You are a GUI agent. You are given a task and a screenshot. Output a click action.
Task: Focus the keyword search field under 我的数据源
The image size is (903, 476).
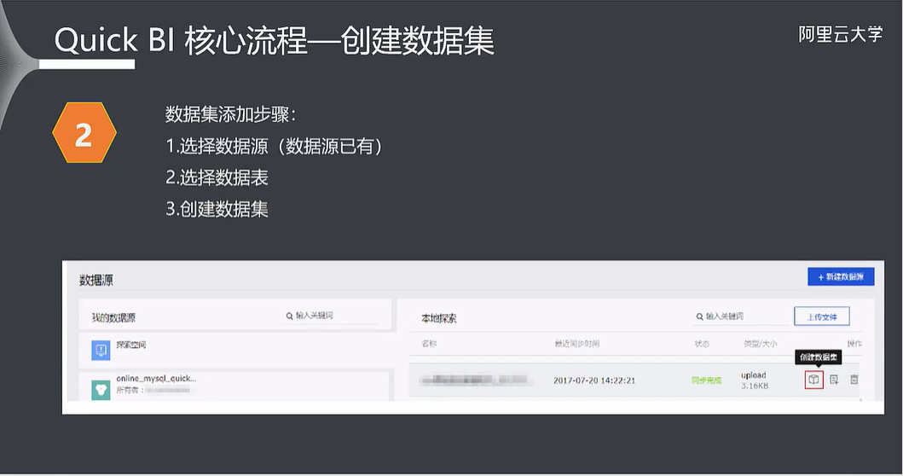point(332,316)
